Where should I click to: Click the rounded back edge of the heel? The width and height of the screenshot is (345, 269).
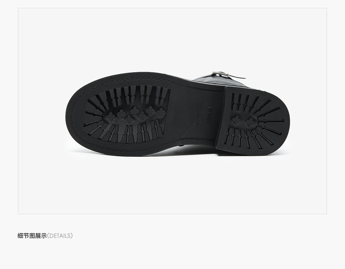point(286,120)
